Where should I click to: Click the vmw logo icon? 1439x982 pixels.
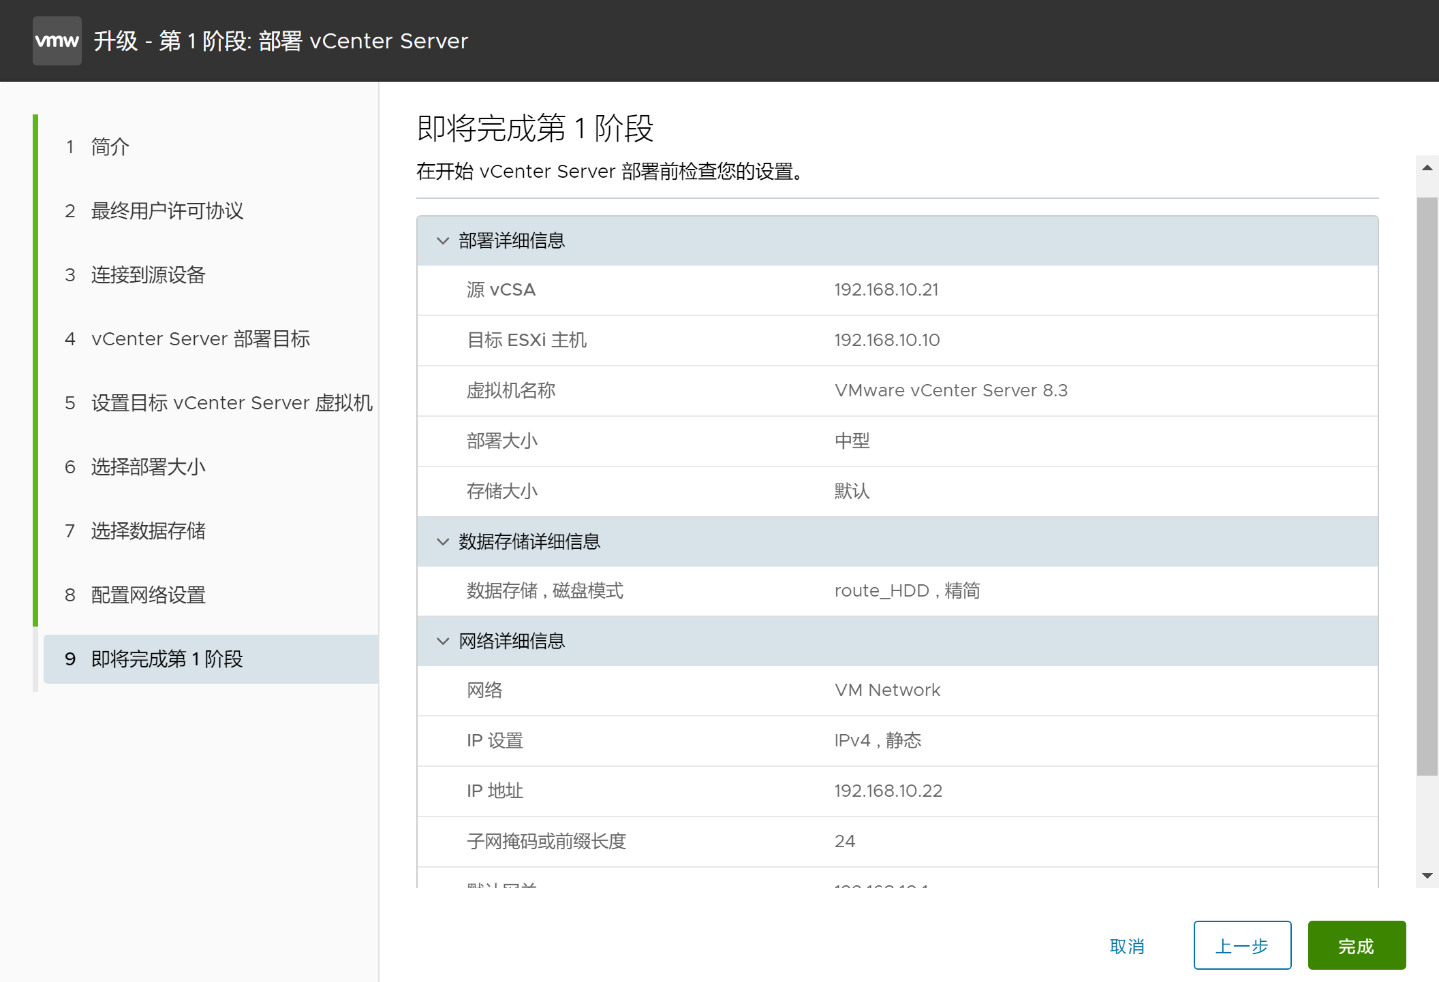(x=57, y=41)
